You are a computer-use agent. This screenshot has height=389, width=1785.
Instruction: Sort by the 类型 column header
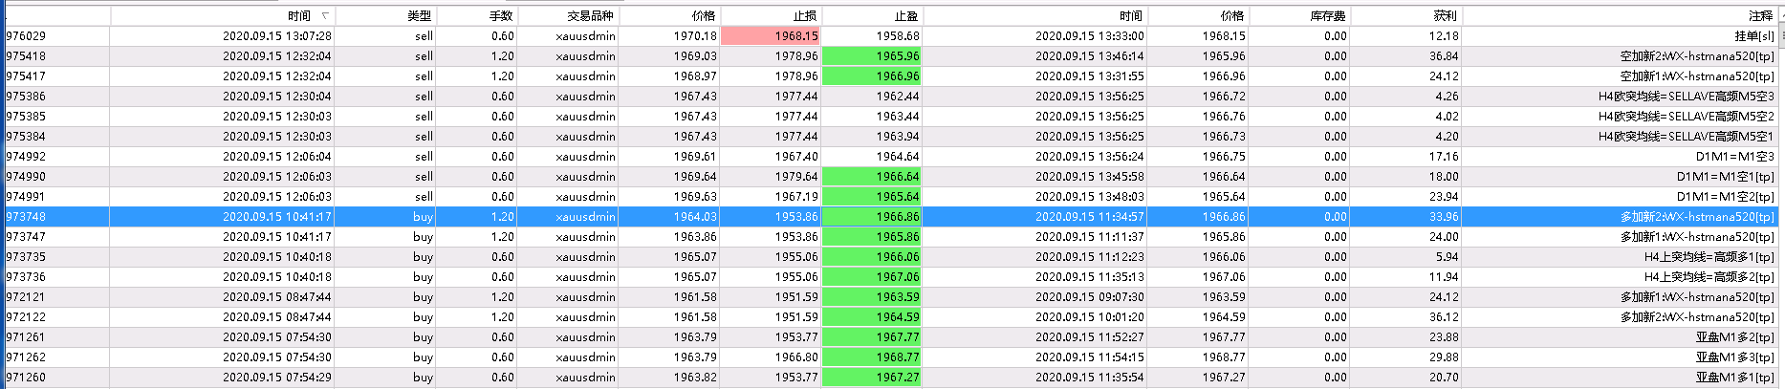[419, 15]
